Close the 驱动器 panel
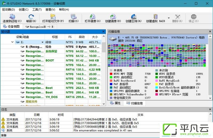Screen dimensions: 213x138 click(103, 32)
